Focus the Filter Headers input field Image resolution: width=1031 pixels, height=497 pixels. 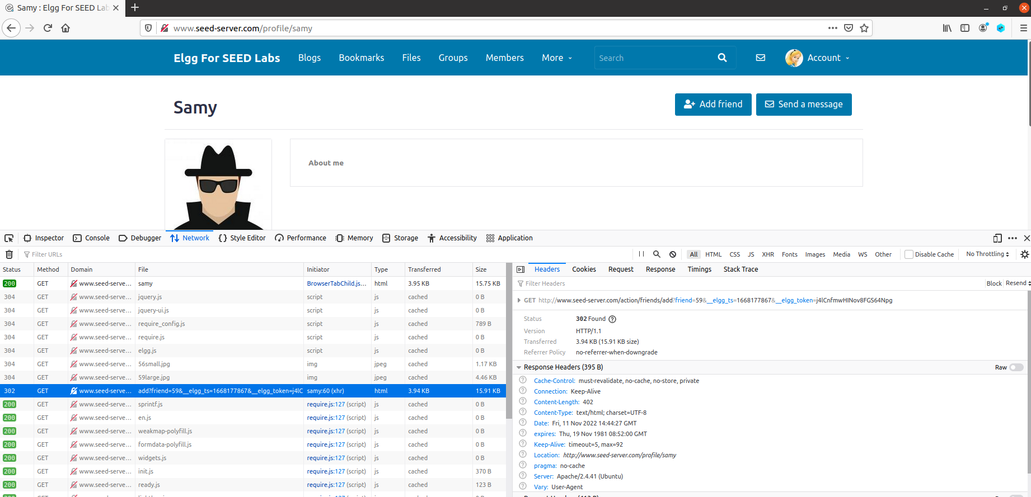(750, 283)
